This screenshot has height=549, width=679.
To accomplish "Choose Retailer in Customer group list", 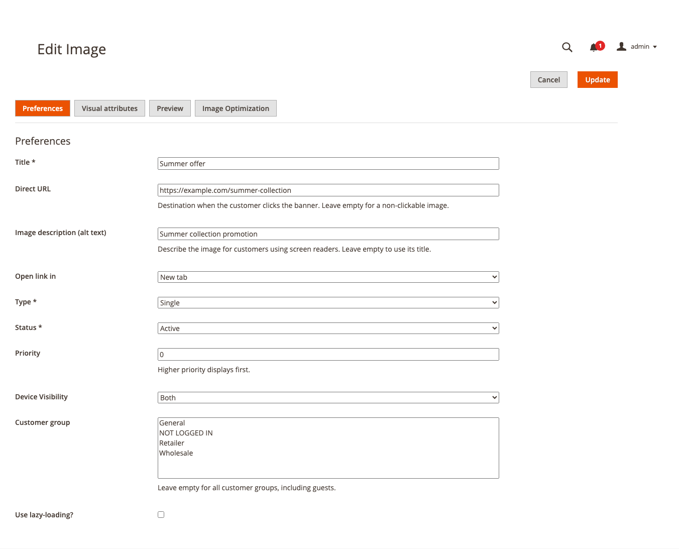I will (x=328, y=443).
